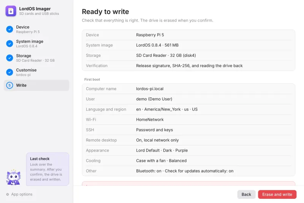This screenshot has width=304, height=203.
Task: Click the On, local network only value
Action: [x=157, y=140]
